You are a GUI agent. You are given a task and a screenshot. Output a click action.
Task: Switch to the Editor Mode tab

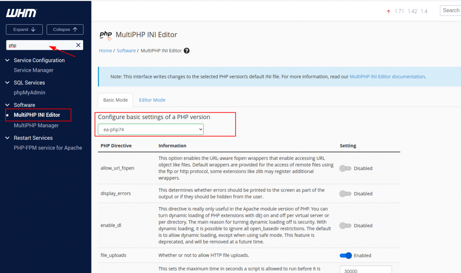pos(152,100)
